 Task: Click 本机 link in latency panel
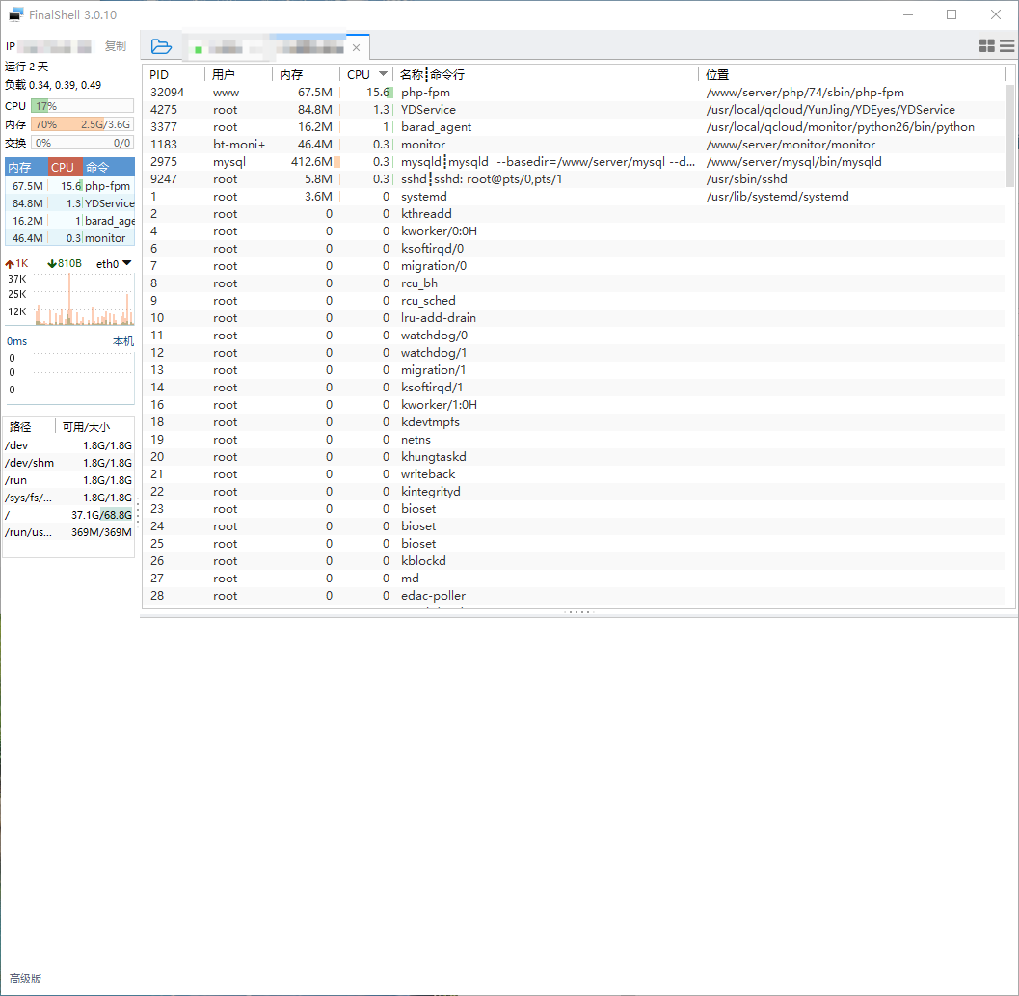(123, 341)
